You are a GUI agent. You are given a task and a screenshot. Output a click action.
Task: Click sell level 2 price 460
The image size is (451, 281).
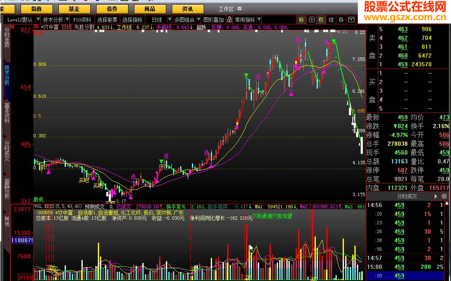[x=403, y=55]
